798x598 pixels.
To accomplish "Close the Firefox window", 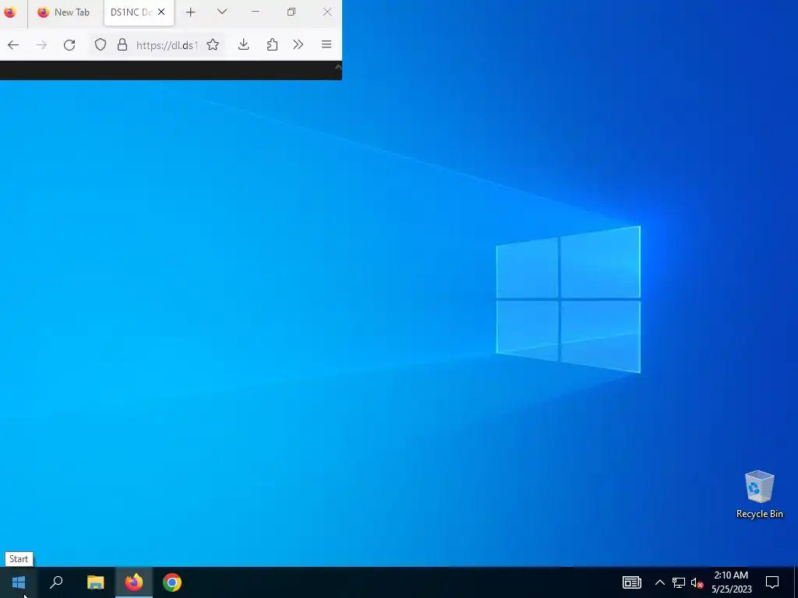I will 327,12.
